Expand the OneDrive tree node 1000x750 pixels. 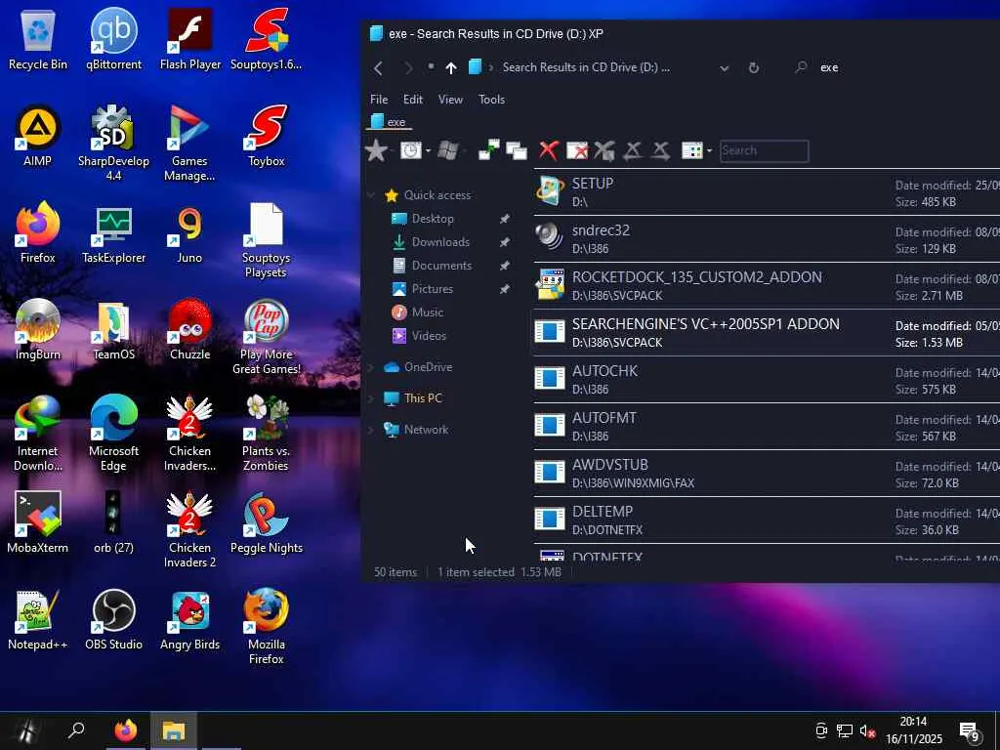tap(371, 367)
